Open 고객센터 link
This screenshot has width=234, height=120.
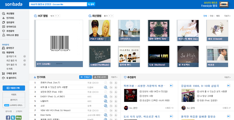click(x=19, y=111)
